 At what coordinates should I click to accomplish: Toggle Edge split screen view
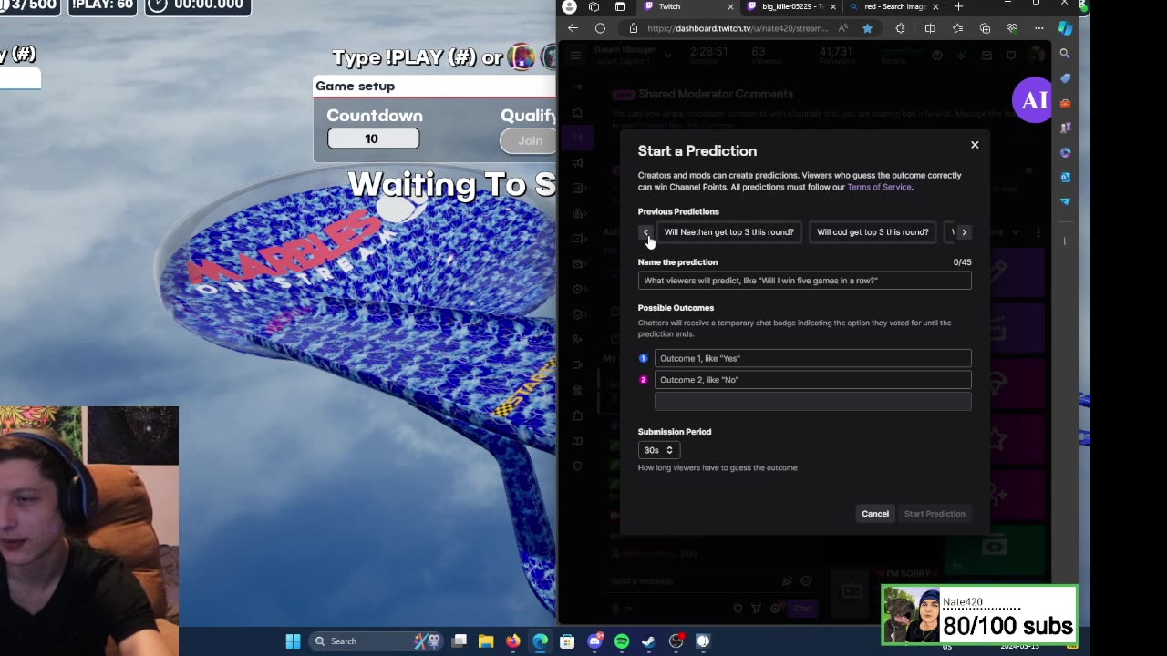click(x=930, y=28)
